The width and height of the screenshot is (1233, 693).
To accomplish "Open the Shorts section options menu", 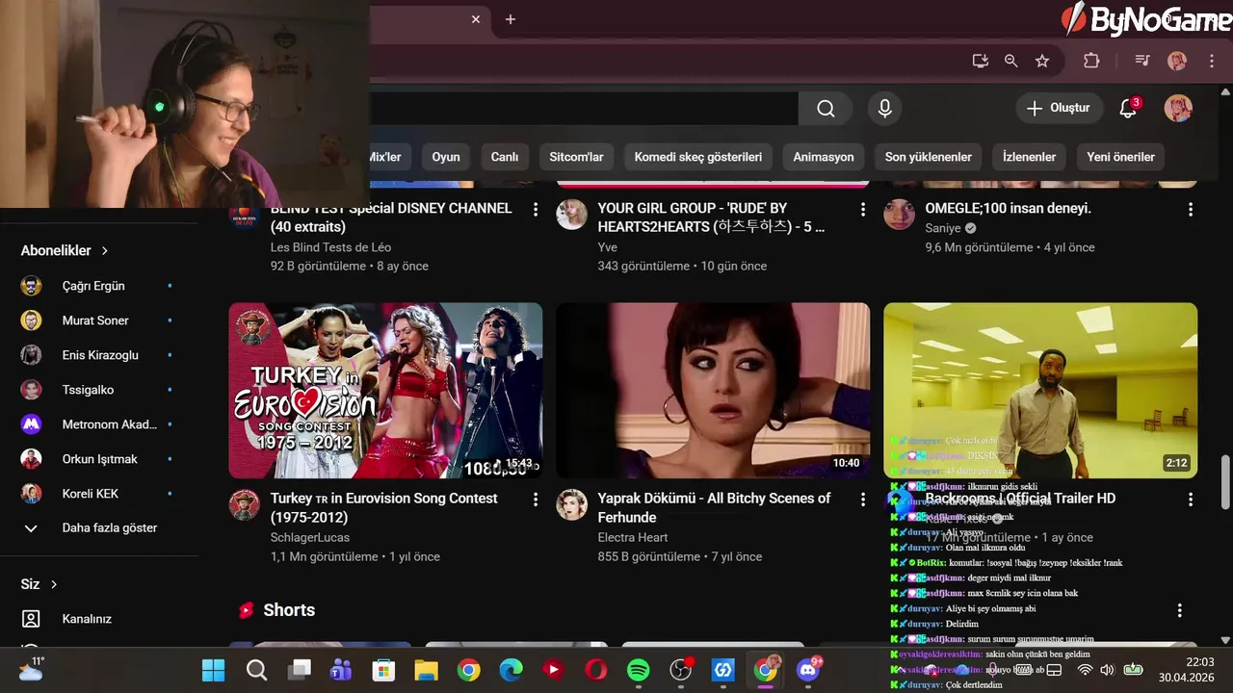I will point(1180,610).
